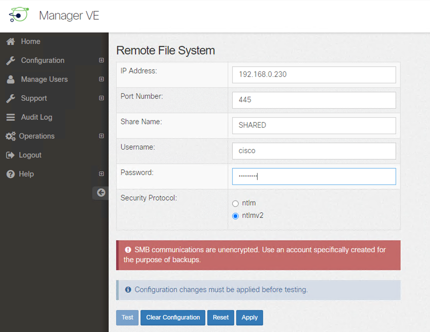
Task: Click the 'IP Address:' label
Action: pos(139,71)
